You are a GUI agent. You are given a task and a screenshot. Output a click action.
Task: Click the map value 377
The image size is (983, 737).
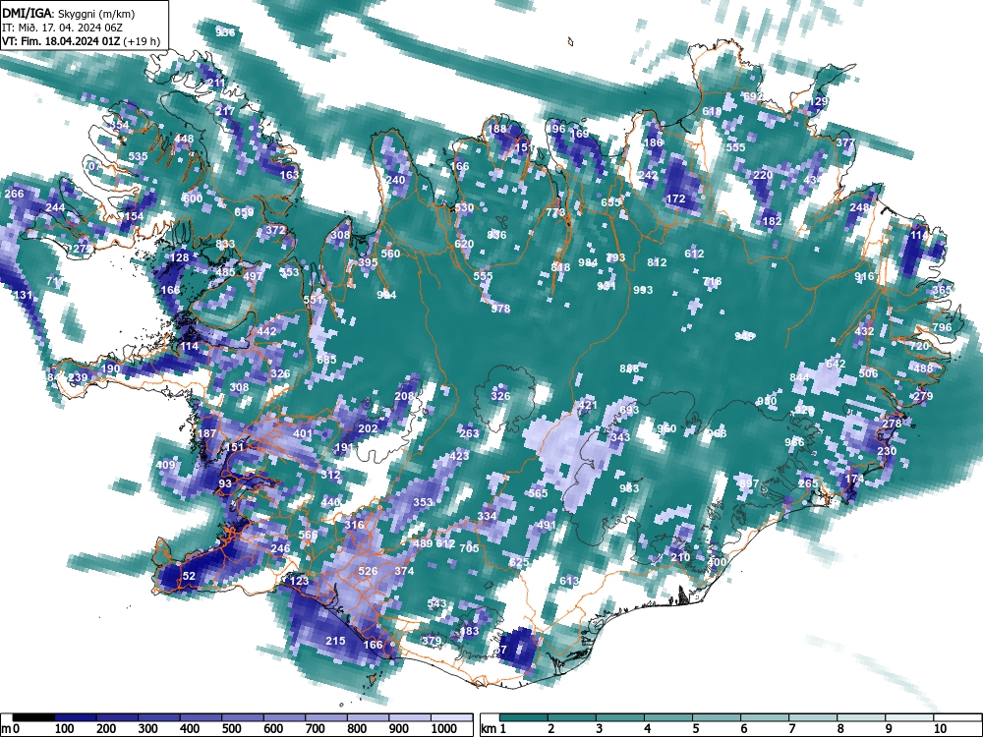coord(845,142)
